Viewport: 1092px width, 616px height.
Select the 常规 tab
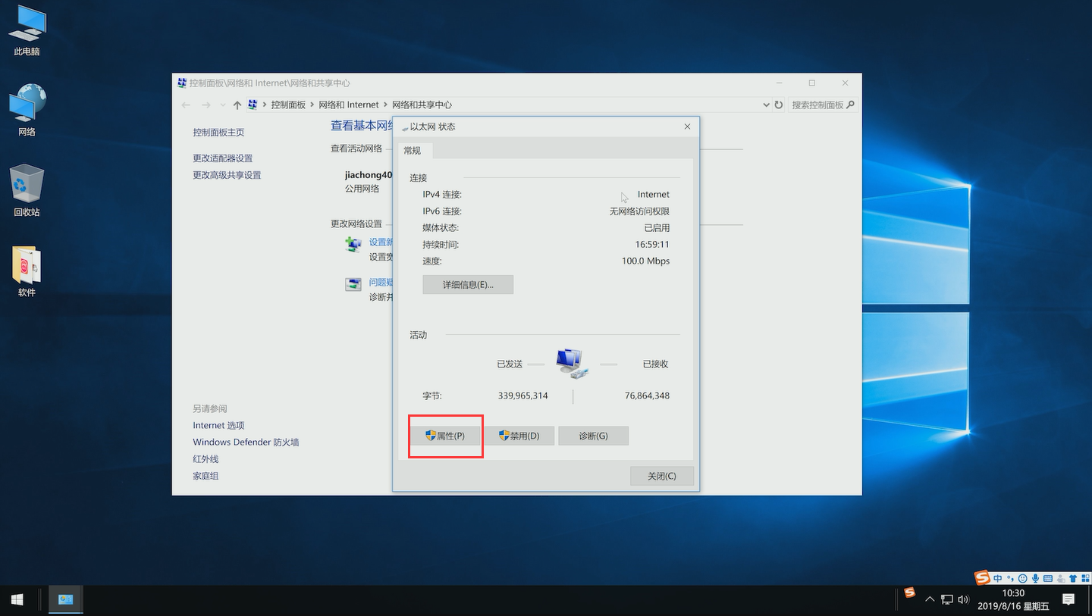[412, 151]
